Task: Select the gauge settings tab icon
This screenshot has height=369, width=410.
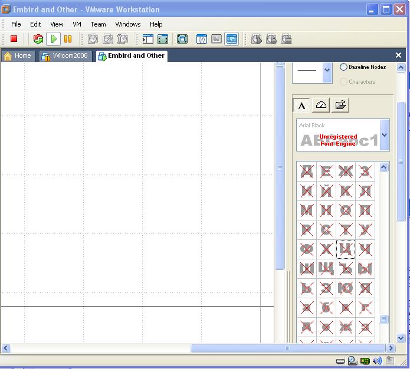Action: pos(321,105)
